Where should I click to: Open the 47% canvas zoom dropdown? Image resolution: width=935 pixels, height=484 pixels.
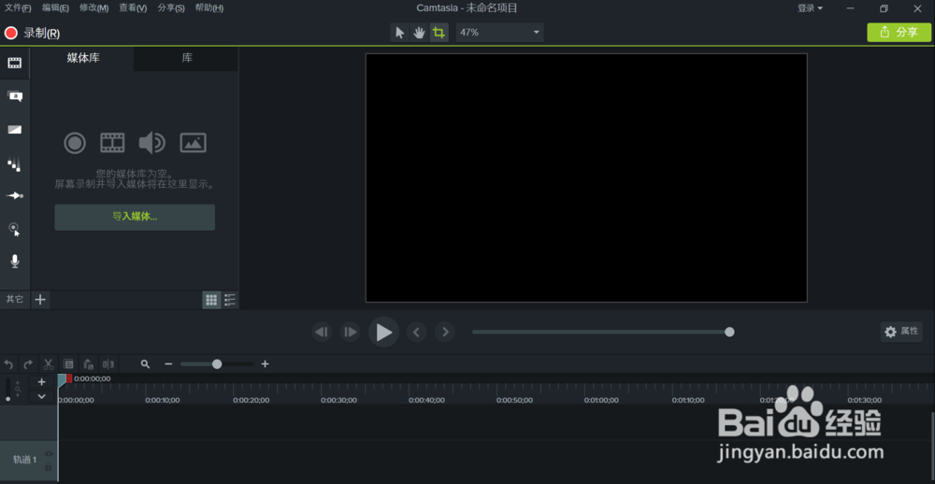pos(499,32)
